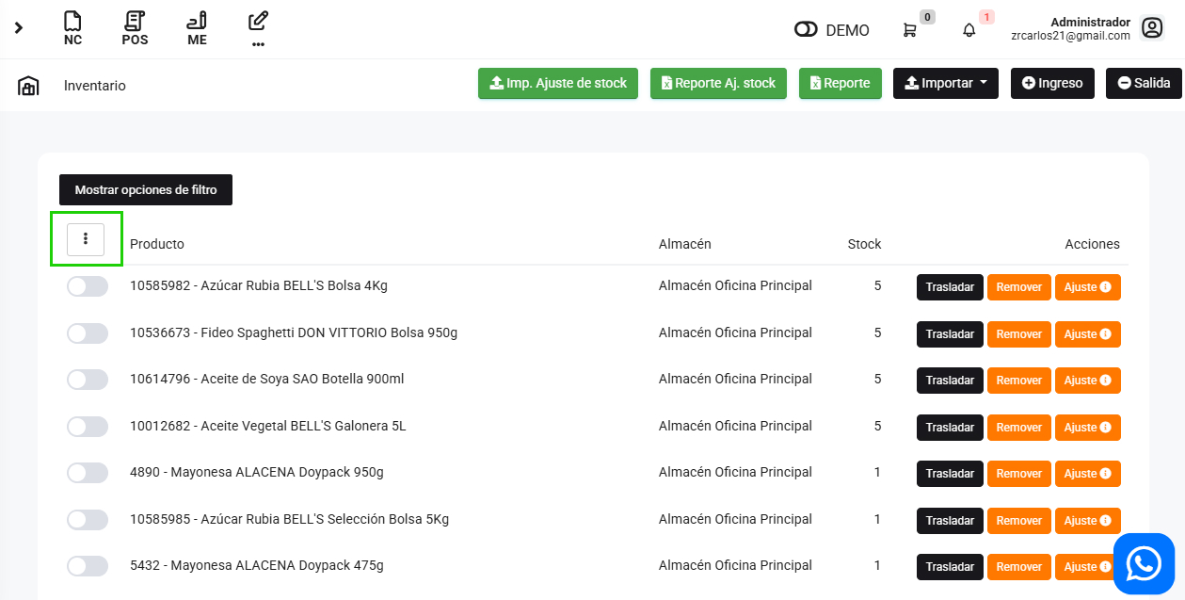Viewport: 1185px width, 600px height.
Task: Open WhatsApp chat floating icon
Action: click(x=1144, y=564)
